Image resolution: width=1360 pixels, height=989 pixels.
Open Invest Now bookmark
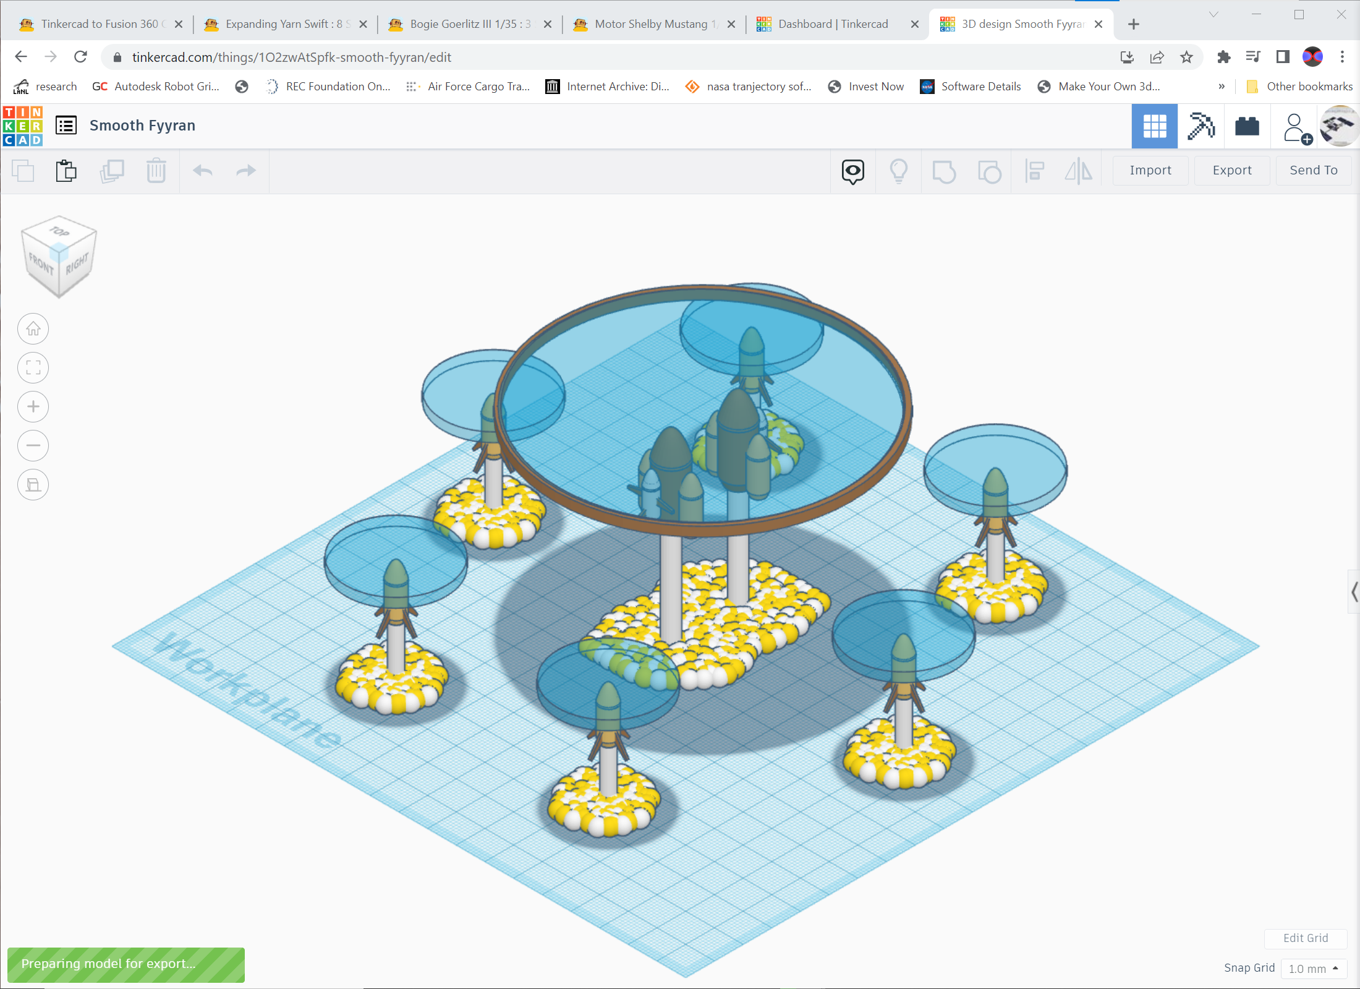[866, 87]
